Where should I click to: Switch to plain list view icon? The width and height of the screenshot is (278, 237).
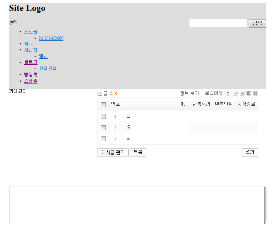(x=242, y=93)
